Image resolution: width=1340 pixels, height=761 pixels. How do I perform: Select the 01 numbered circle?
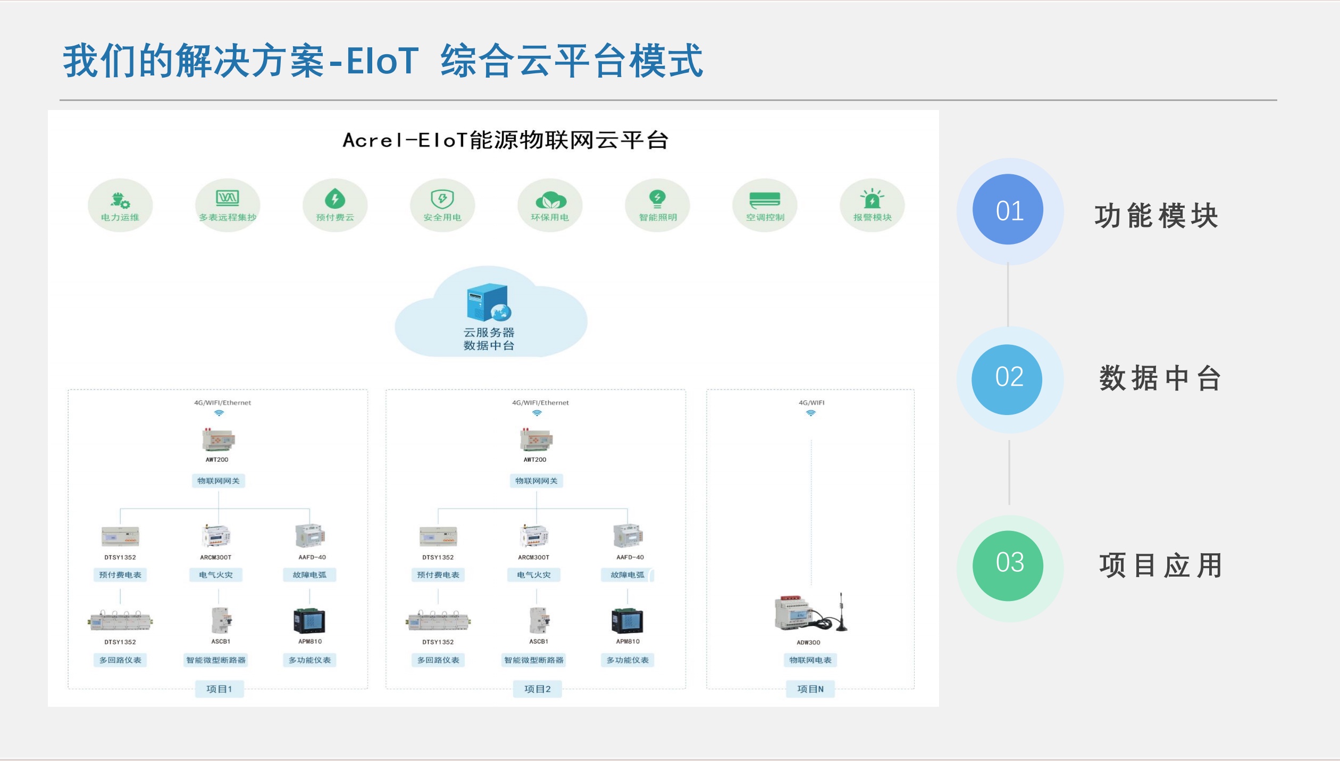click(1008, 210)
